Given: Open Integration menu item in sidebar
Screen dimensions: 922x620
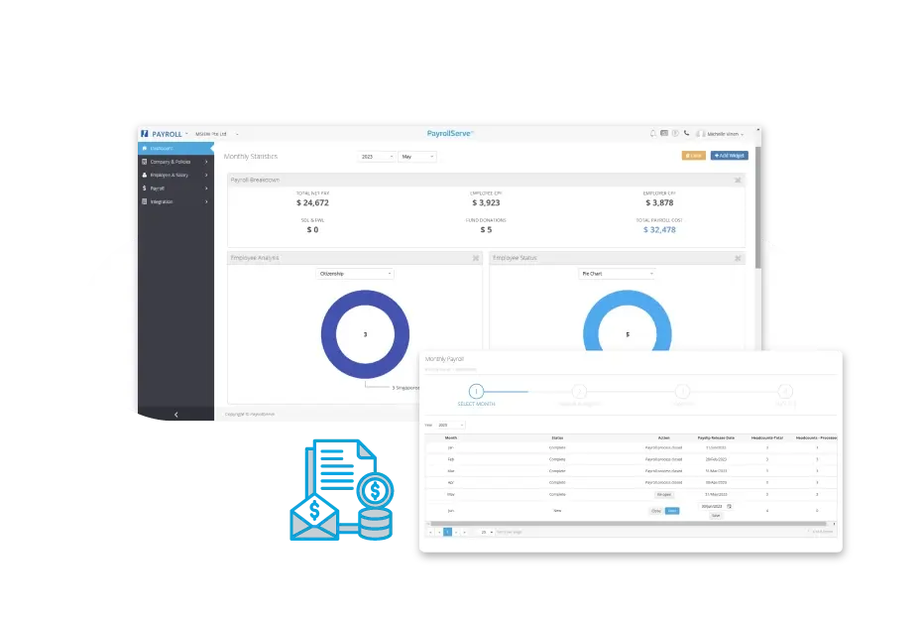Looking at the screenshot, I should pos(175,201).
